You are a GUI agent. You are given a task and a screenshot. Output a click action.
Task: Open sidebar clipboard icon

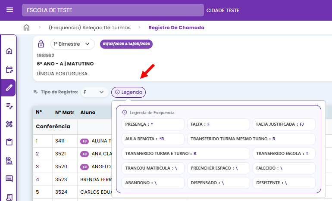[9, 142]
